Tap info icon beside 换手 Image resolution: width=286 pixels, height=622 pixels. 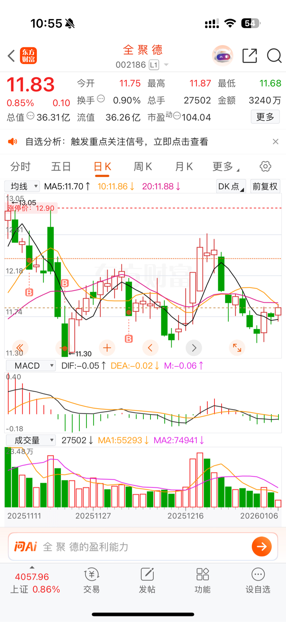[101, 99]
